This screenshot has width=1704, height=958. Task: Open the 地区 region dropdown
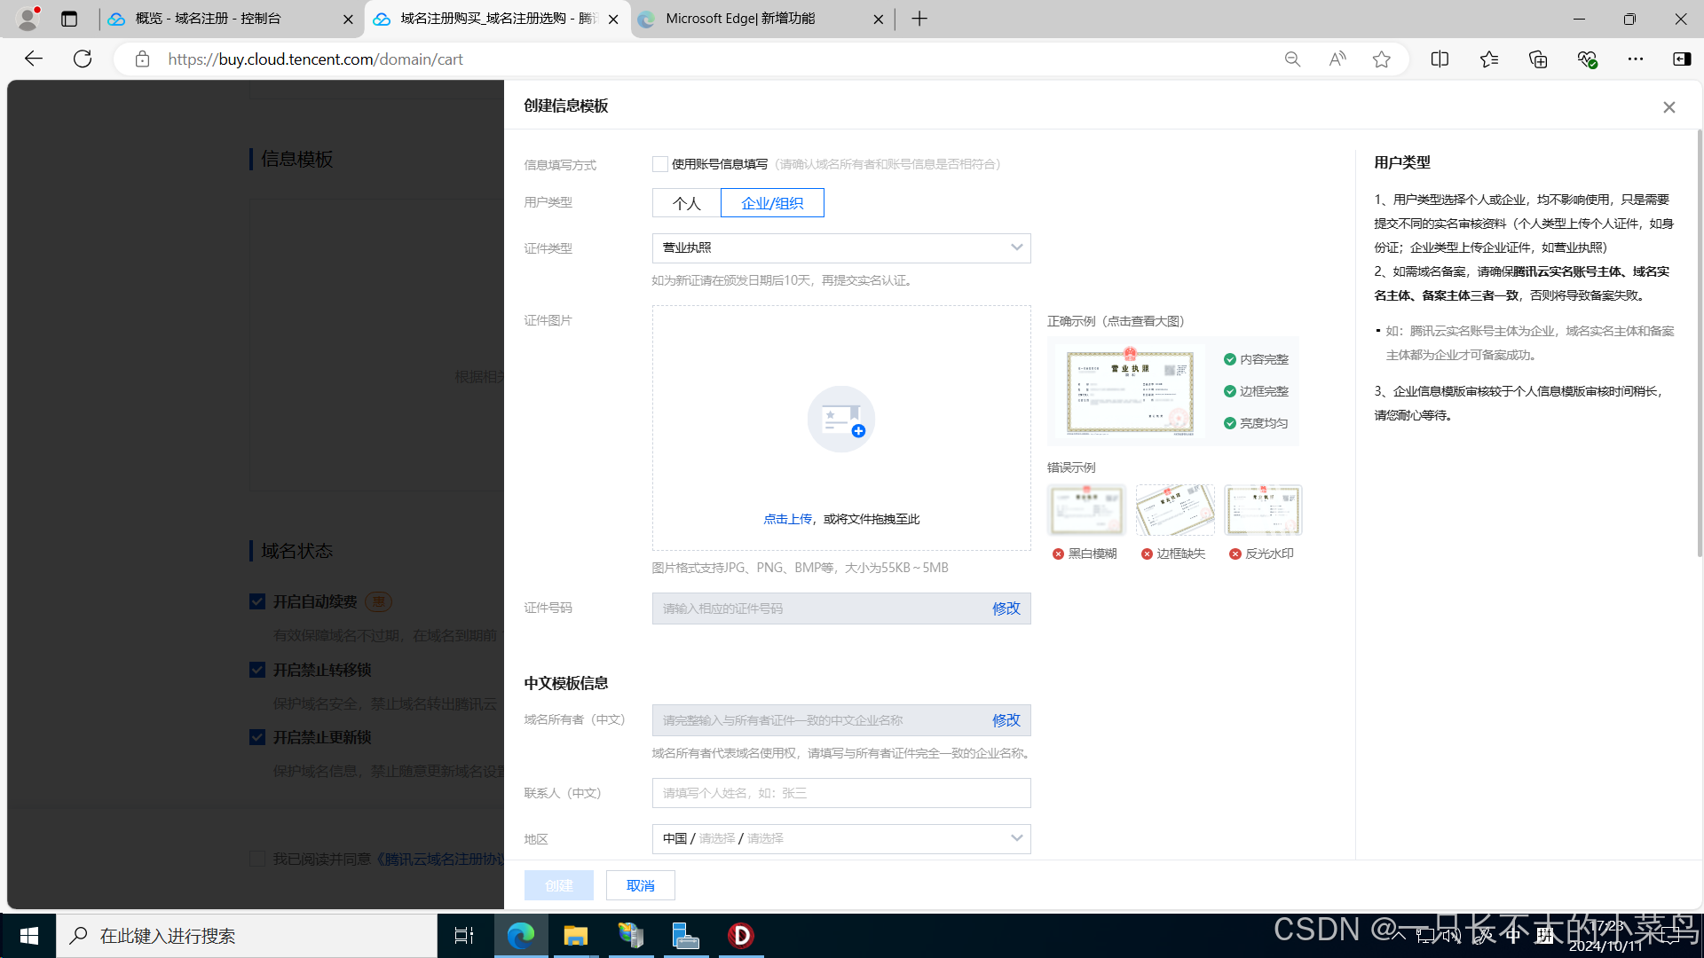840,839
